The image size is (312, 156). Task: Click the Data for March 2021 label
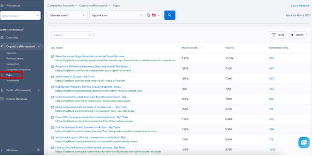298,15
